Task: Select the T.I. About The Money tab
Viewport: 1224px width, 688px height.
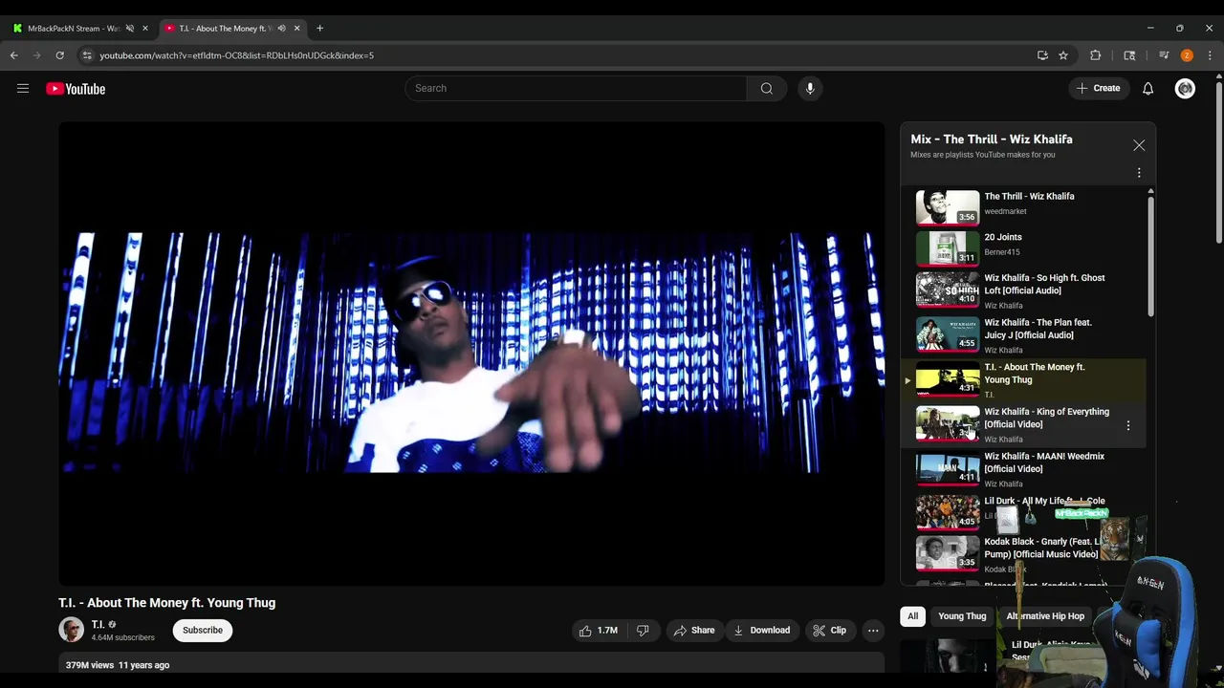Action: pyautogui.click(x=227, y=29)
